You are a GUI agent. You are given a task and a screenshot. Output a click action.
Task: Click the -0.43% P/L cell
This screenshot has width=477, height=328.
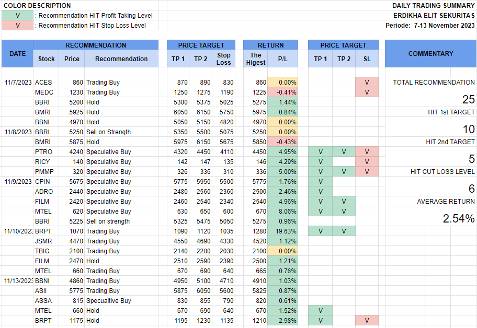pos(282,142)
